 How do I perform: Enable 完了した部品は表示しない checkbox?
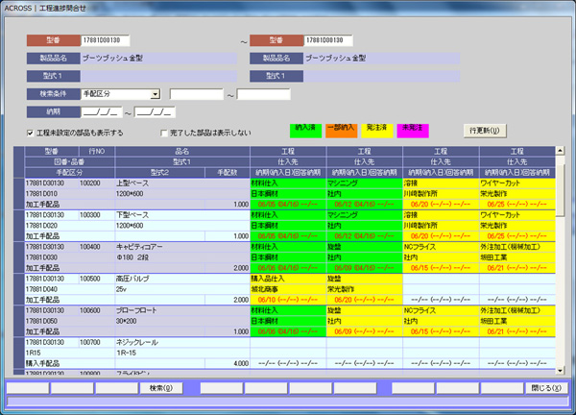[164, 134]
